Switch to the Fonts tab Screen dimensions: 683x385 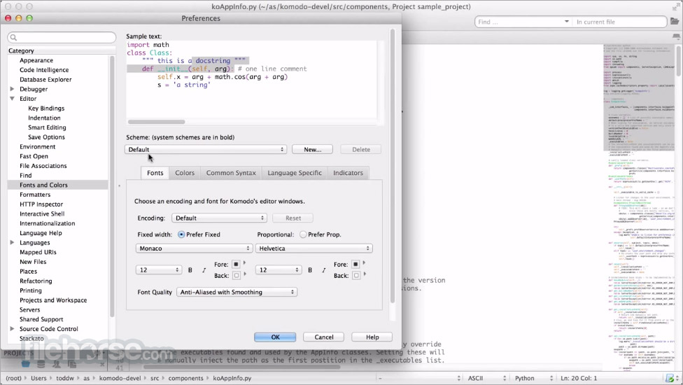(155, 173)
